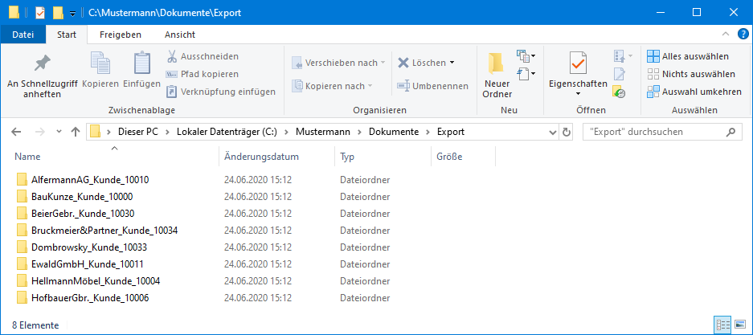Screen dimensions: 753x335
Task: Refresh the Export folder view
Action: (x=567, y=132)
